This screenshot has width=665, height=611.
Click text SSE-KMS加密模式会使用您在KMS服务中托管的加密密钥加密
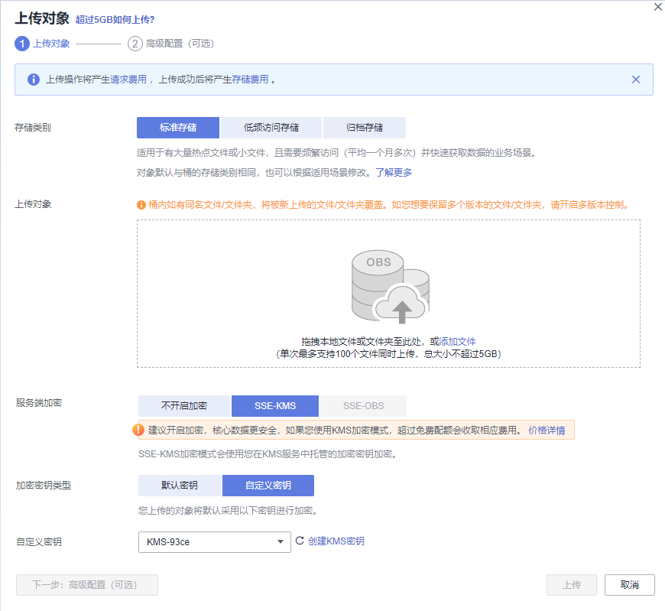[x=268, y=454]
